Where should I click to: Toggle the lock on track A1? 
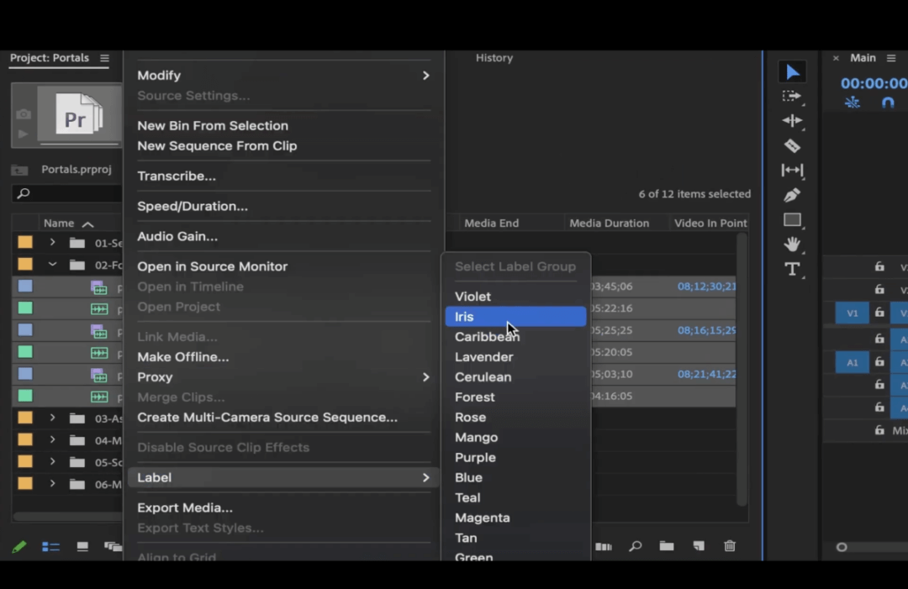click(x=879, y=362)
